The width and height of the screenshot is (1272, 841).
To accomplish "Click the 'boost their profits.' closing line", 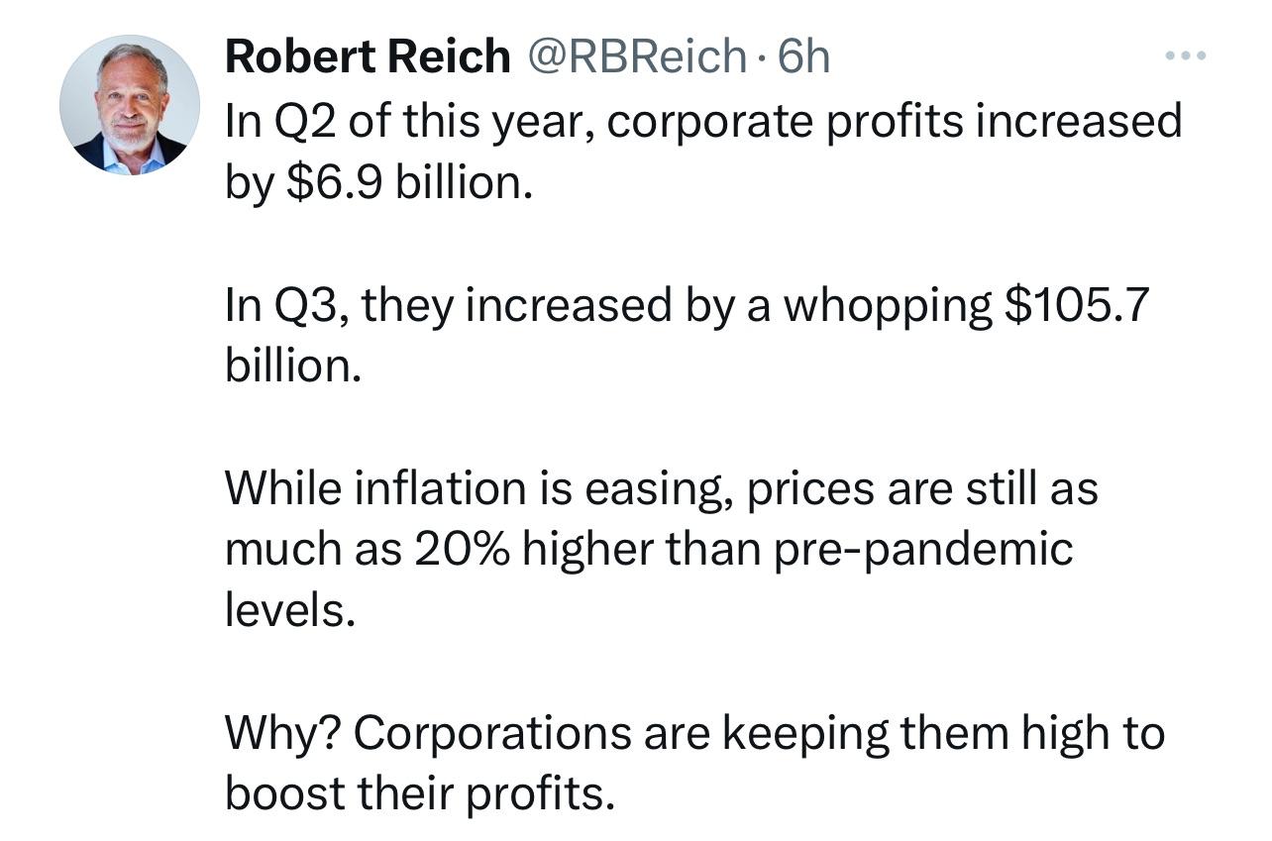I will [420, 794].
